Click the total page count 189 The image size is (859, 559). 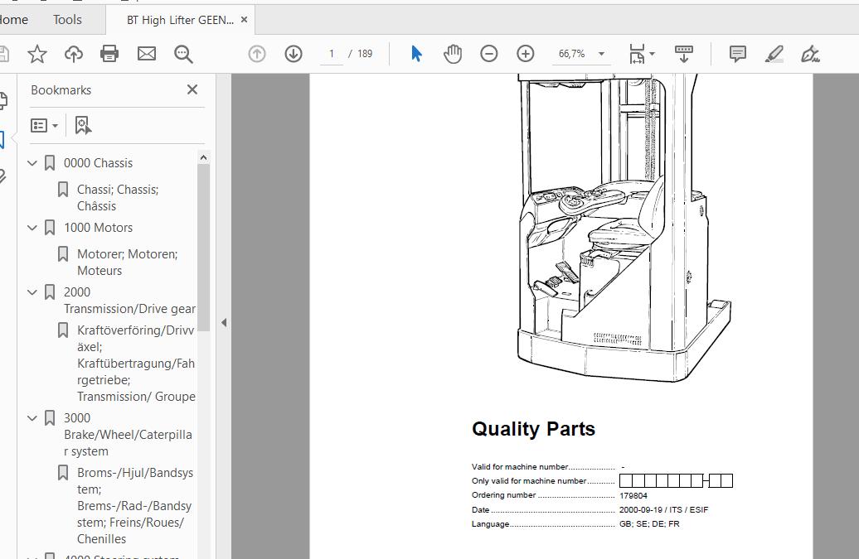pyautogui.click(x=365, y=54)
